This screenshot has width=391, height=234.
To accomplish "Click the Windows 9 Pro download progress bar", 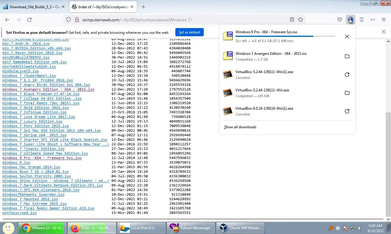I will pyautogui.click(x=285, y=36).
